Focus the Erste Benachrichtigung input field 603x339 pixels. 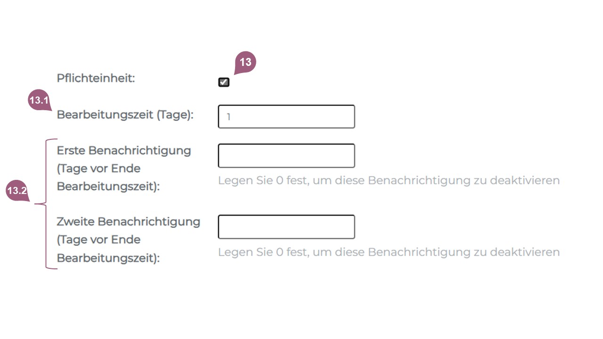click(286, 156)
